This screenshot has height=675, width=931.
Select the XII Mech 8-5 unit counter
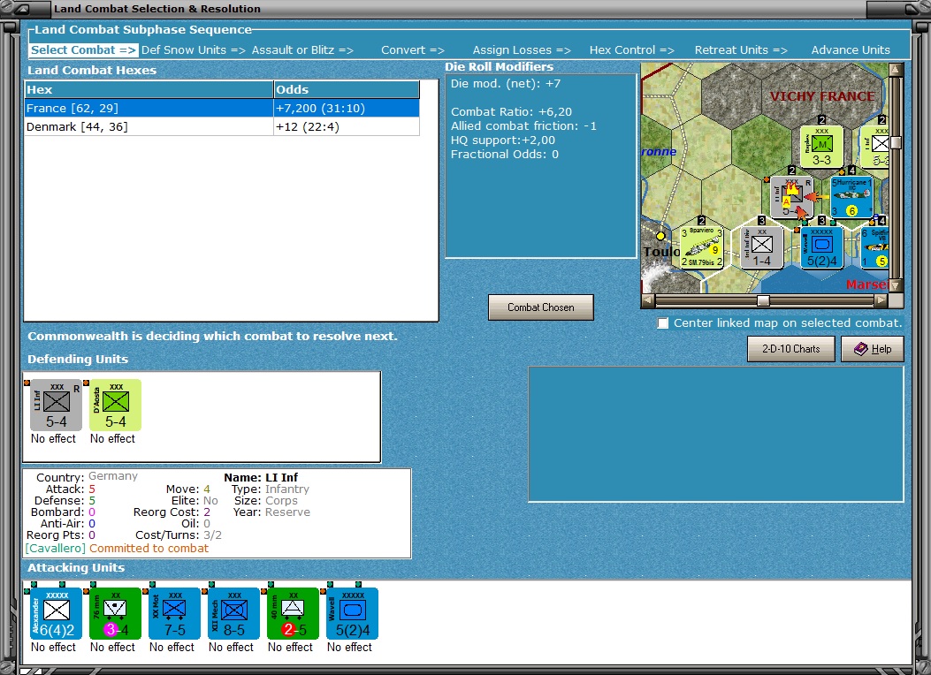point(232,612)
